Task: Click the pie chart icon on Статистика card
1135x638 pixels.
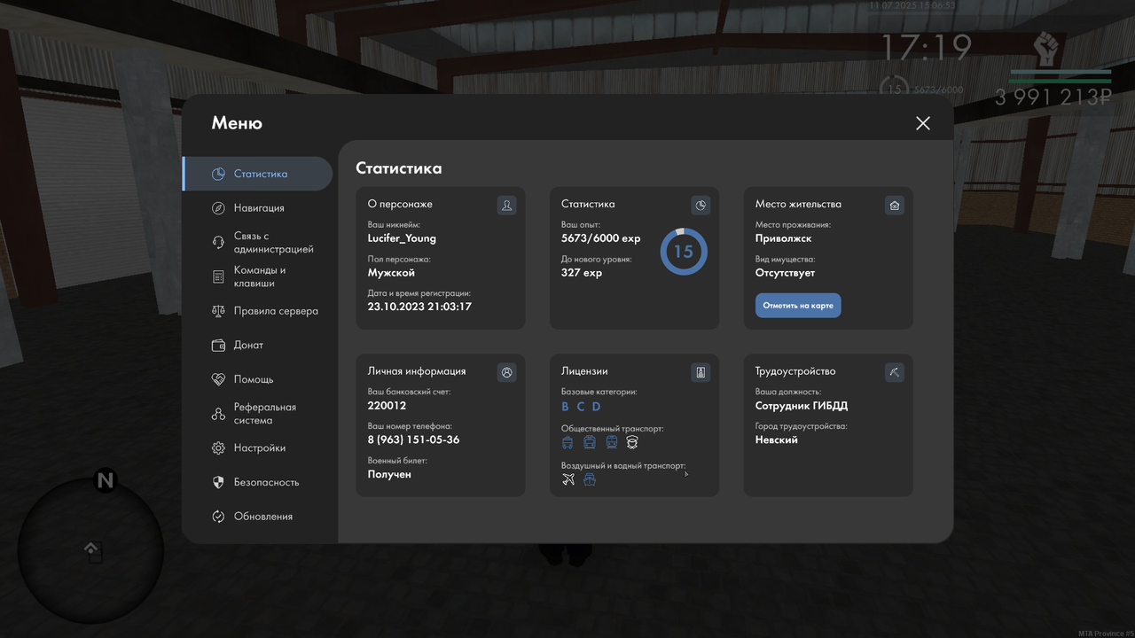Action: click(x=701, y=206)
